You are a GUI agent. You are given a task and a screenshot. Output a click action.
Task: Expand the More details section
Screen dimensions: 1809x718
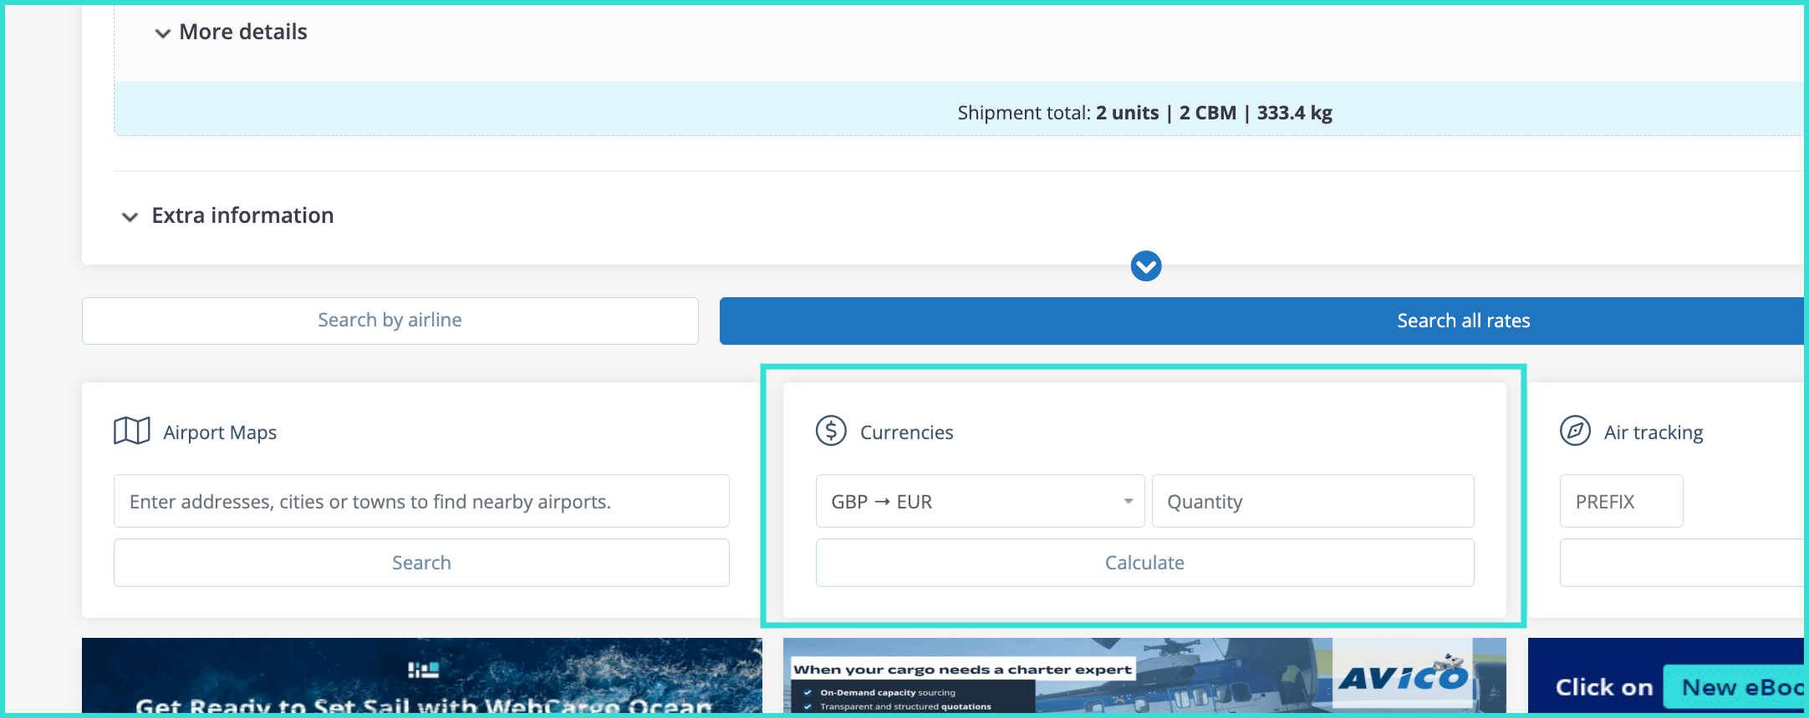coord(231,32)
